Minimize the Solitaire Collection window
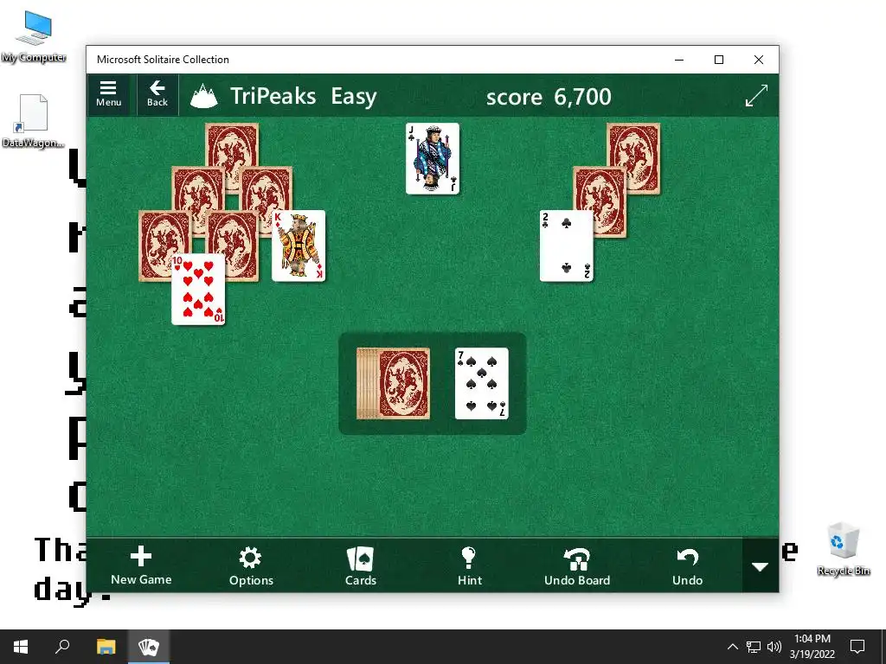This screenshot has height=664, width=886. [679, 60]
